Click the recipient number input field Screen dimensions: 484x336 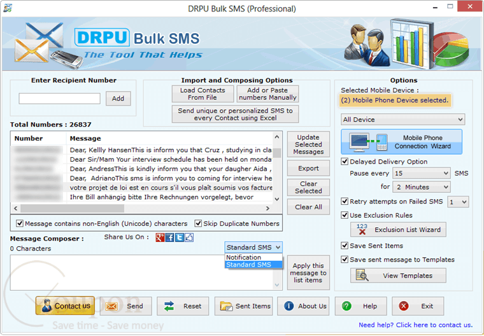click(60, 99)
